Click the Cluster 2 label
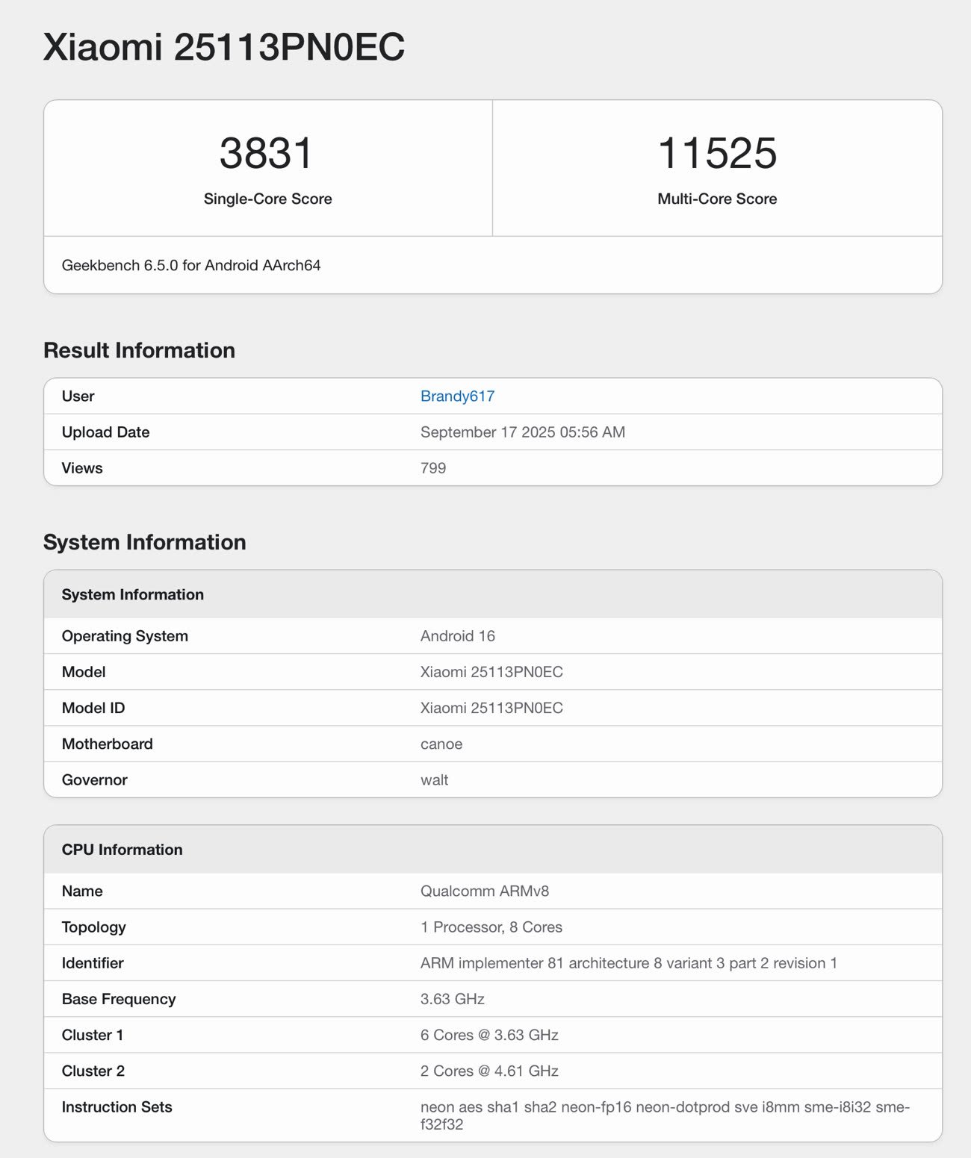 93,1071
